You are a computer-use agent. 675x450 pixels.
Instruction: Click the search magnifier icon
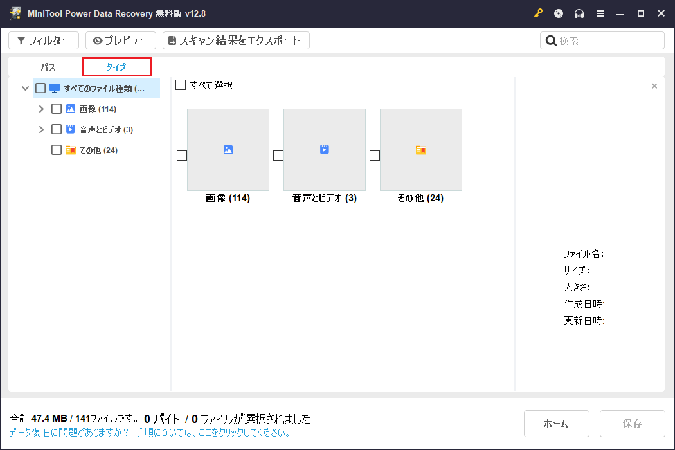pos(550,40)
